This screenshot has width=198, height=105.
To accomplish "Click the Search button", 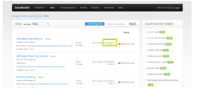I will click(x=133, y=24).
